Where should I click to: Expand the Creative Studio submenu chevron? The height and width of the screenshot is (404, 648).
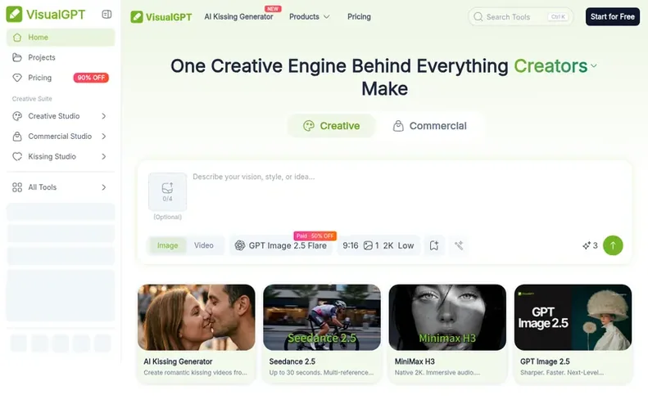pos(104,116)
